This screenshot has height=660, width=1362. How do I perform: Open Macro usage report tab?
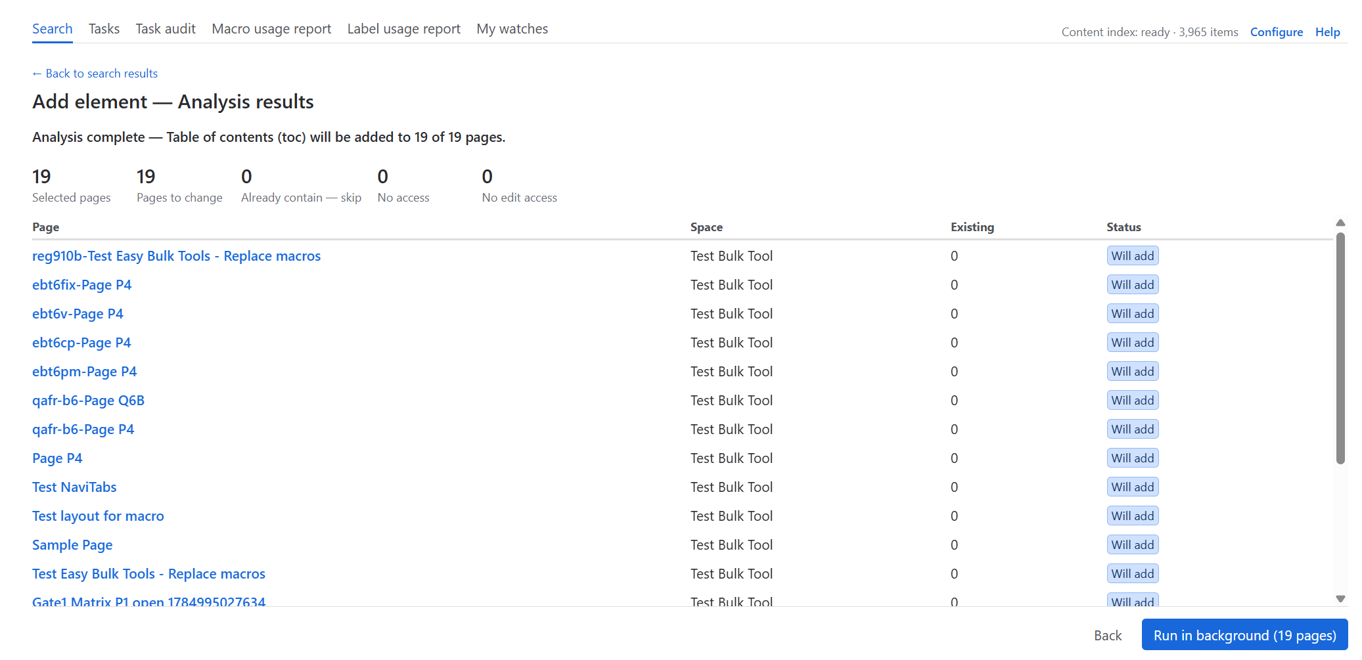pos(271,29)
